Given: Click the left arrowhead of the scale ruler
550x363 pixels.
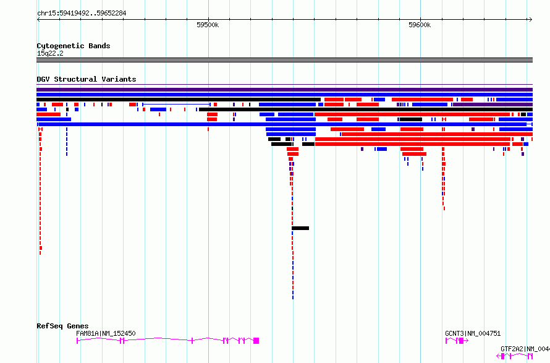Looking at the screenshot, I should coord(38,20).
